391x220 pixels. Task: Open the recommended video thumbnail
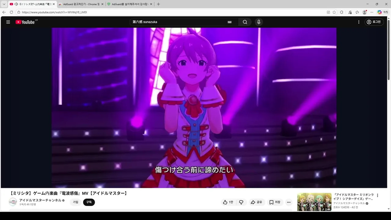click(314, 202)
